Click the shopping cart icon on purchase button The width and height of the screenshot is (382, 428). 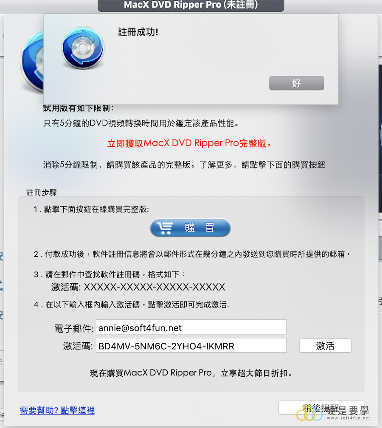click(x=165, y=228)
